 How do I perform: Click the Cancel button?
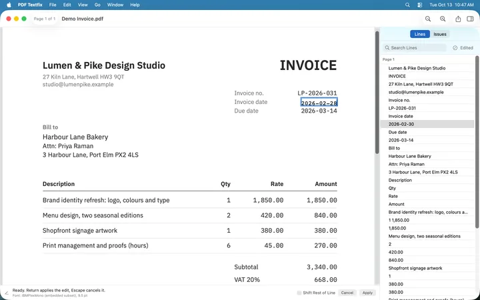pos(347,293)
